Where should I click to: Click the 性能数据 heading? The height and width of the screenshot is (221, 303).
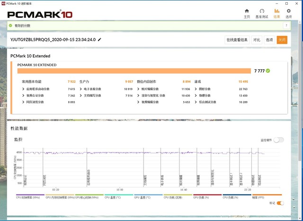19,128
